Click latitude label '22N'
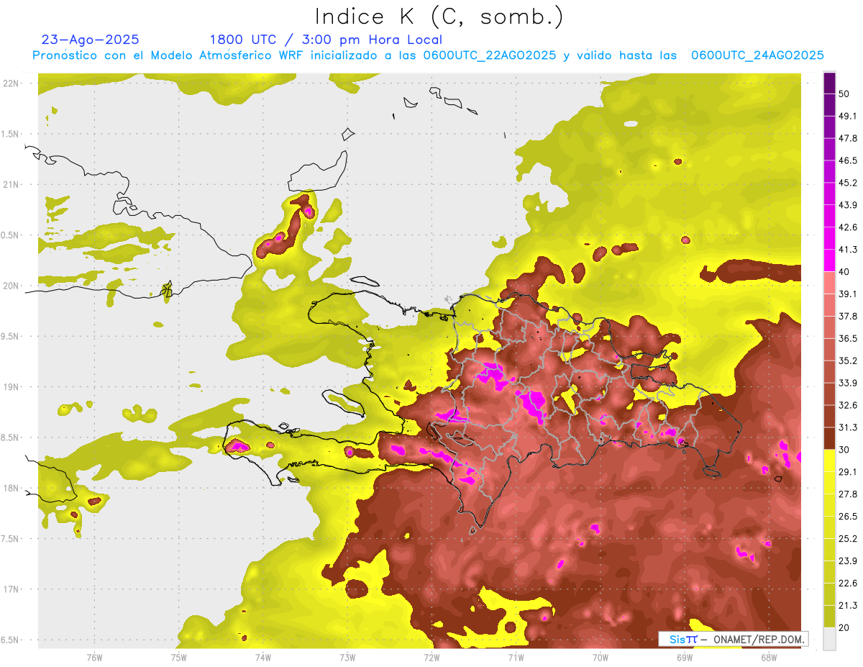The image size is (863, 667). [10, 83]
